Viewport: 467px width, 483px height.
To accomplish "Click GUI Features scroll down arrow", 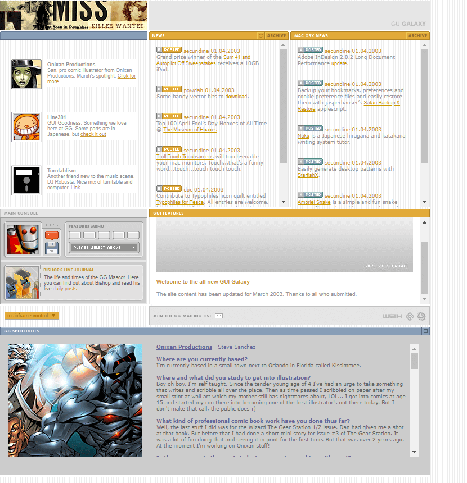I will tap(424, 299).
